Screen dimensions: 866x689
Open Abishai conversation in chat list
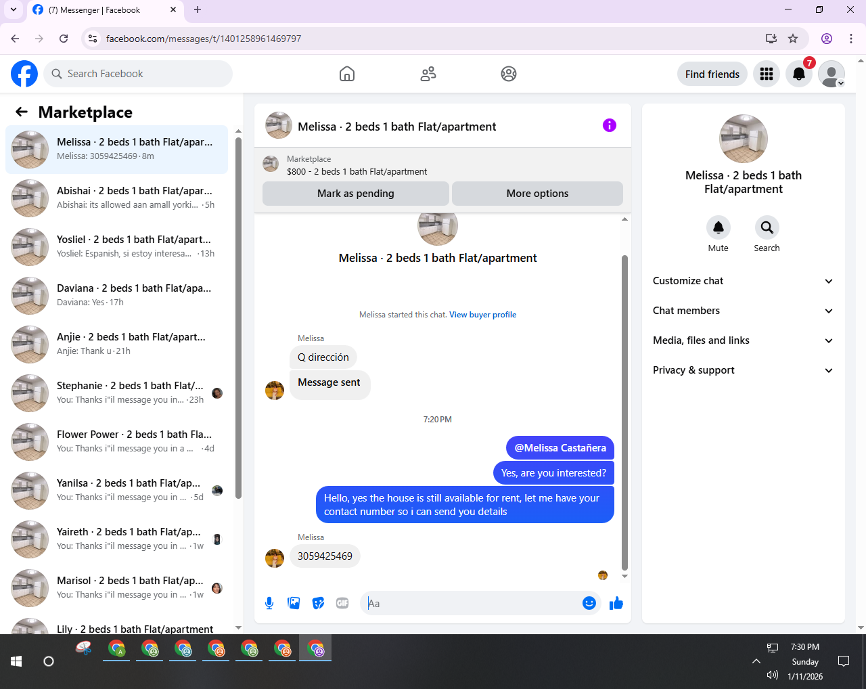click(116, 198)
